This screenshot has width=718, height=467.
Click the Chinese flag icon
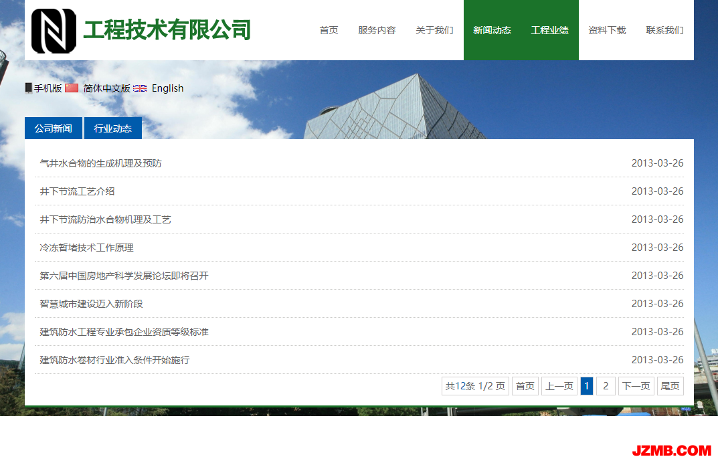pos(72,88)
